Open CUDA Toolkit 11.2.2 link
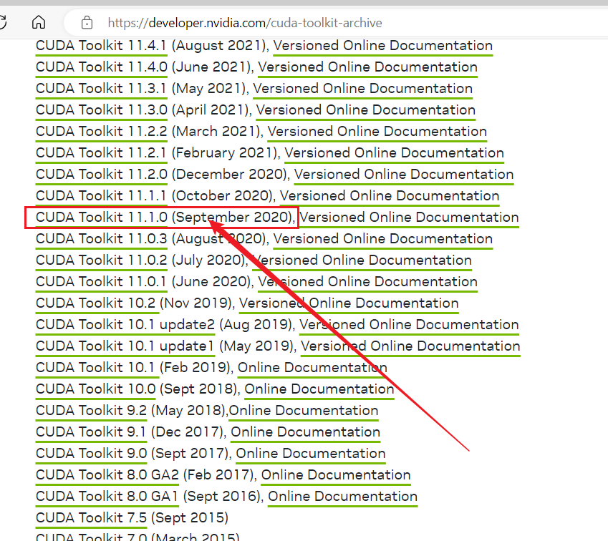 click(x=102, y=132)
